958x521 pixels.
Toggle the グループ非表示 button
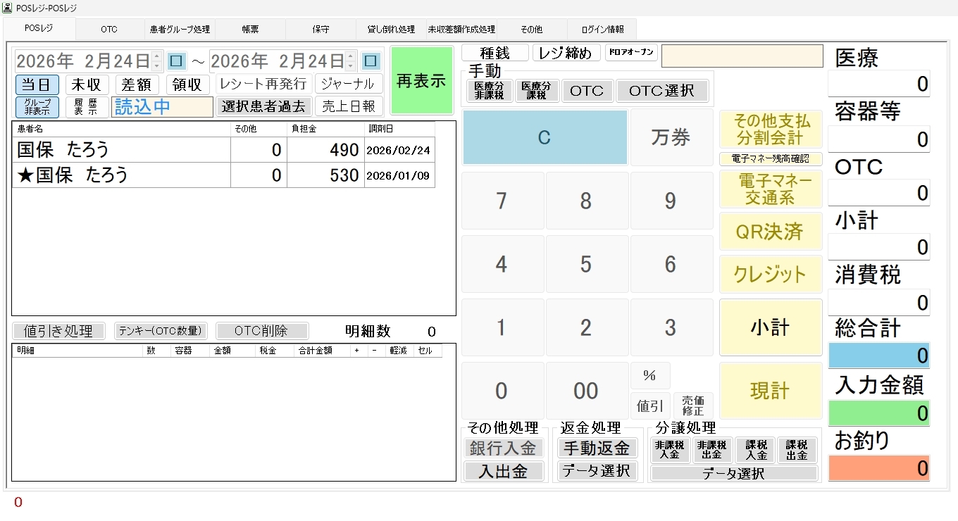point(37,107)
